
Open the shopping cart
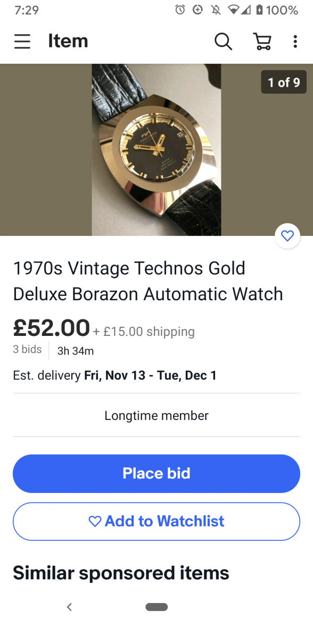coord(262,41)
